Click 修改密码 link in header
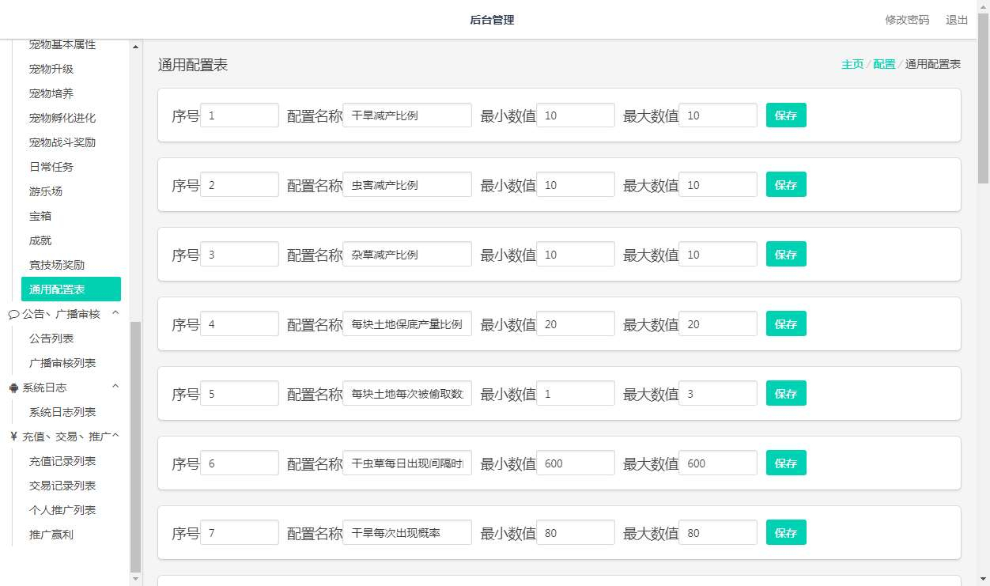Image resolution: width=990 pixels, height=586 pixels. [x=907, y=20]
